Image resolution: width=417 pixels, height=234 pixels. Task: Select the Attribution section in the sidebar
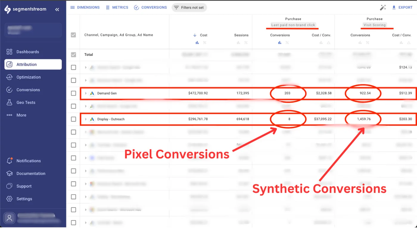(27, 64)
